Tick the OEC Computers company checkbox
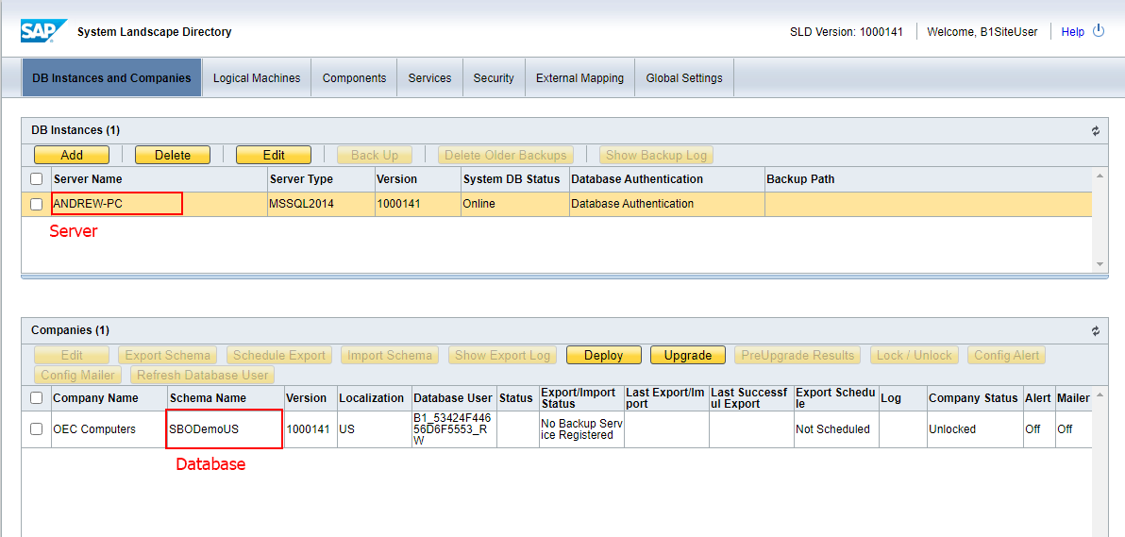Viewport: 1125px width, 537px height. coord(36,429)
